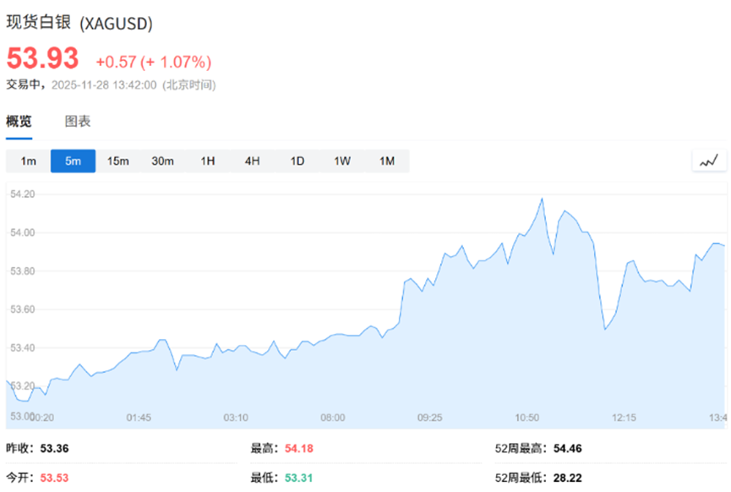Select the 1m one-minute interval

pyautogui.click(x=29, y=161)
